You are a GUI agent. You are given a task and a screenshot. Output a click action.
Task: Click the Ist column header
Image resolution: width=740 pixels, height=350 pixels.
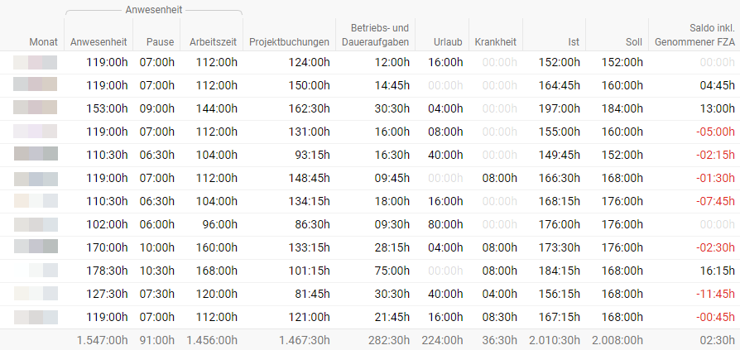pyautogui.click(x=574, y=42)
